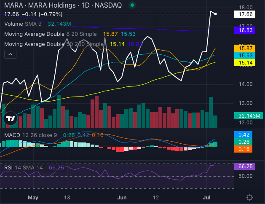Click the 66.25 value in RSI legend
The height and width of the screenshot is (204, 265).
point(56,168)
